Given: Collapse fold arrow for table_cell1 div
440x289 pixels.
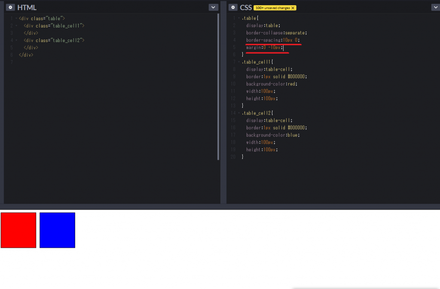Looking at the screenshot, I should (16, 26).
